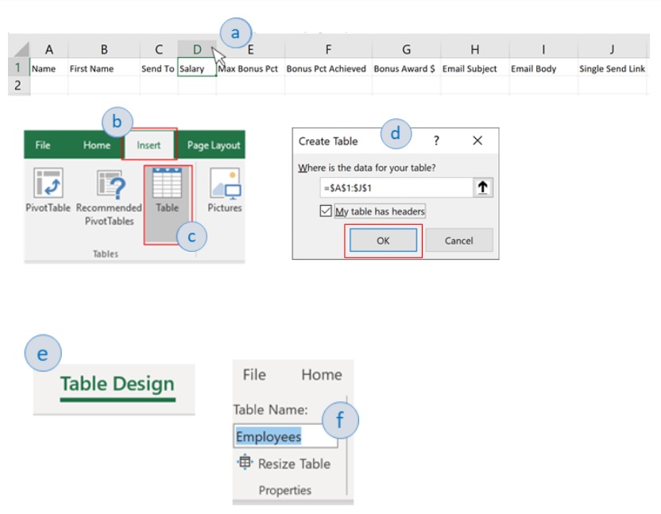Select the Salary cell
The image size is (661, 514).
click(197, 68)
